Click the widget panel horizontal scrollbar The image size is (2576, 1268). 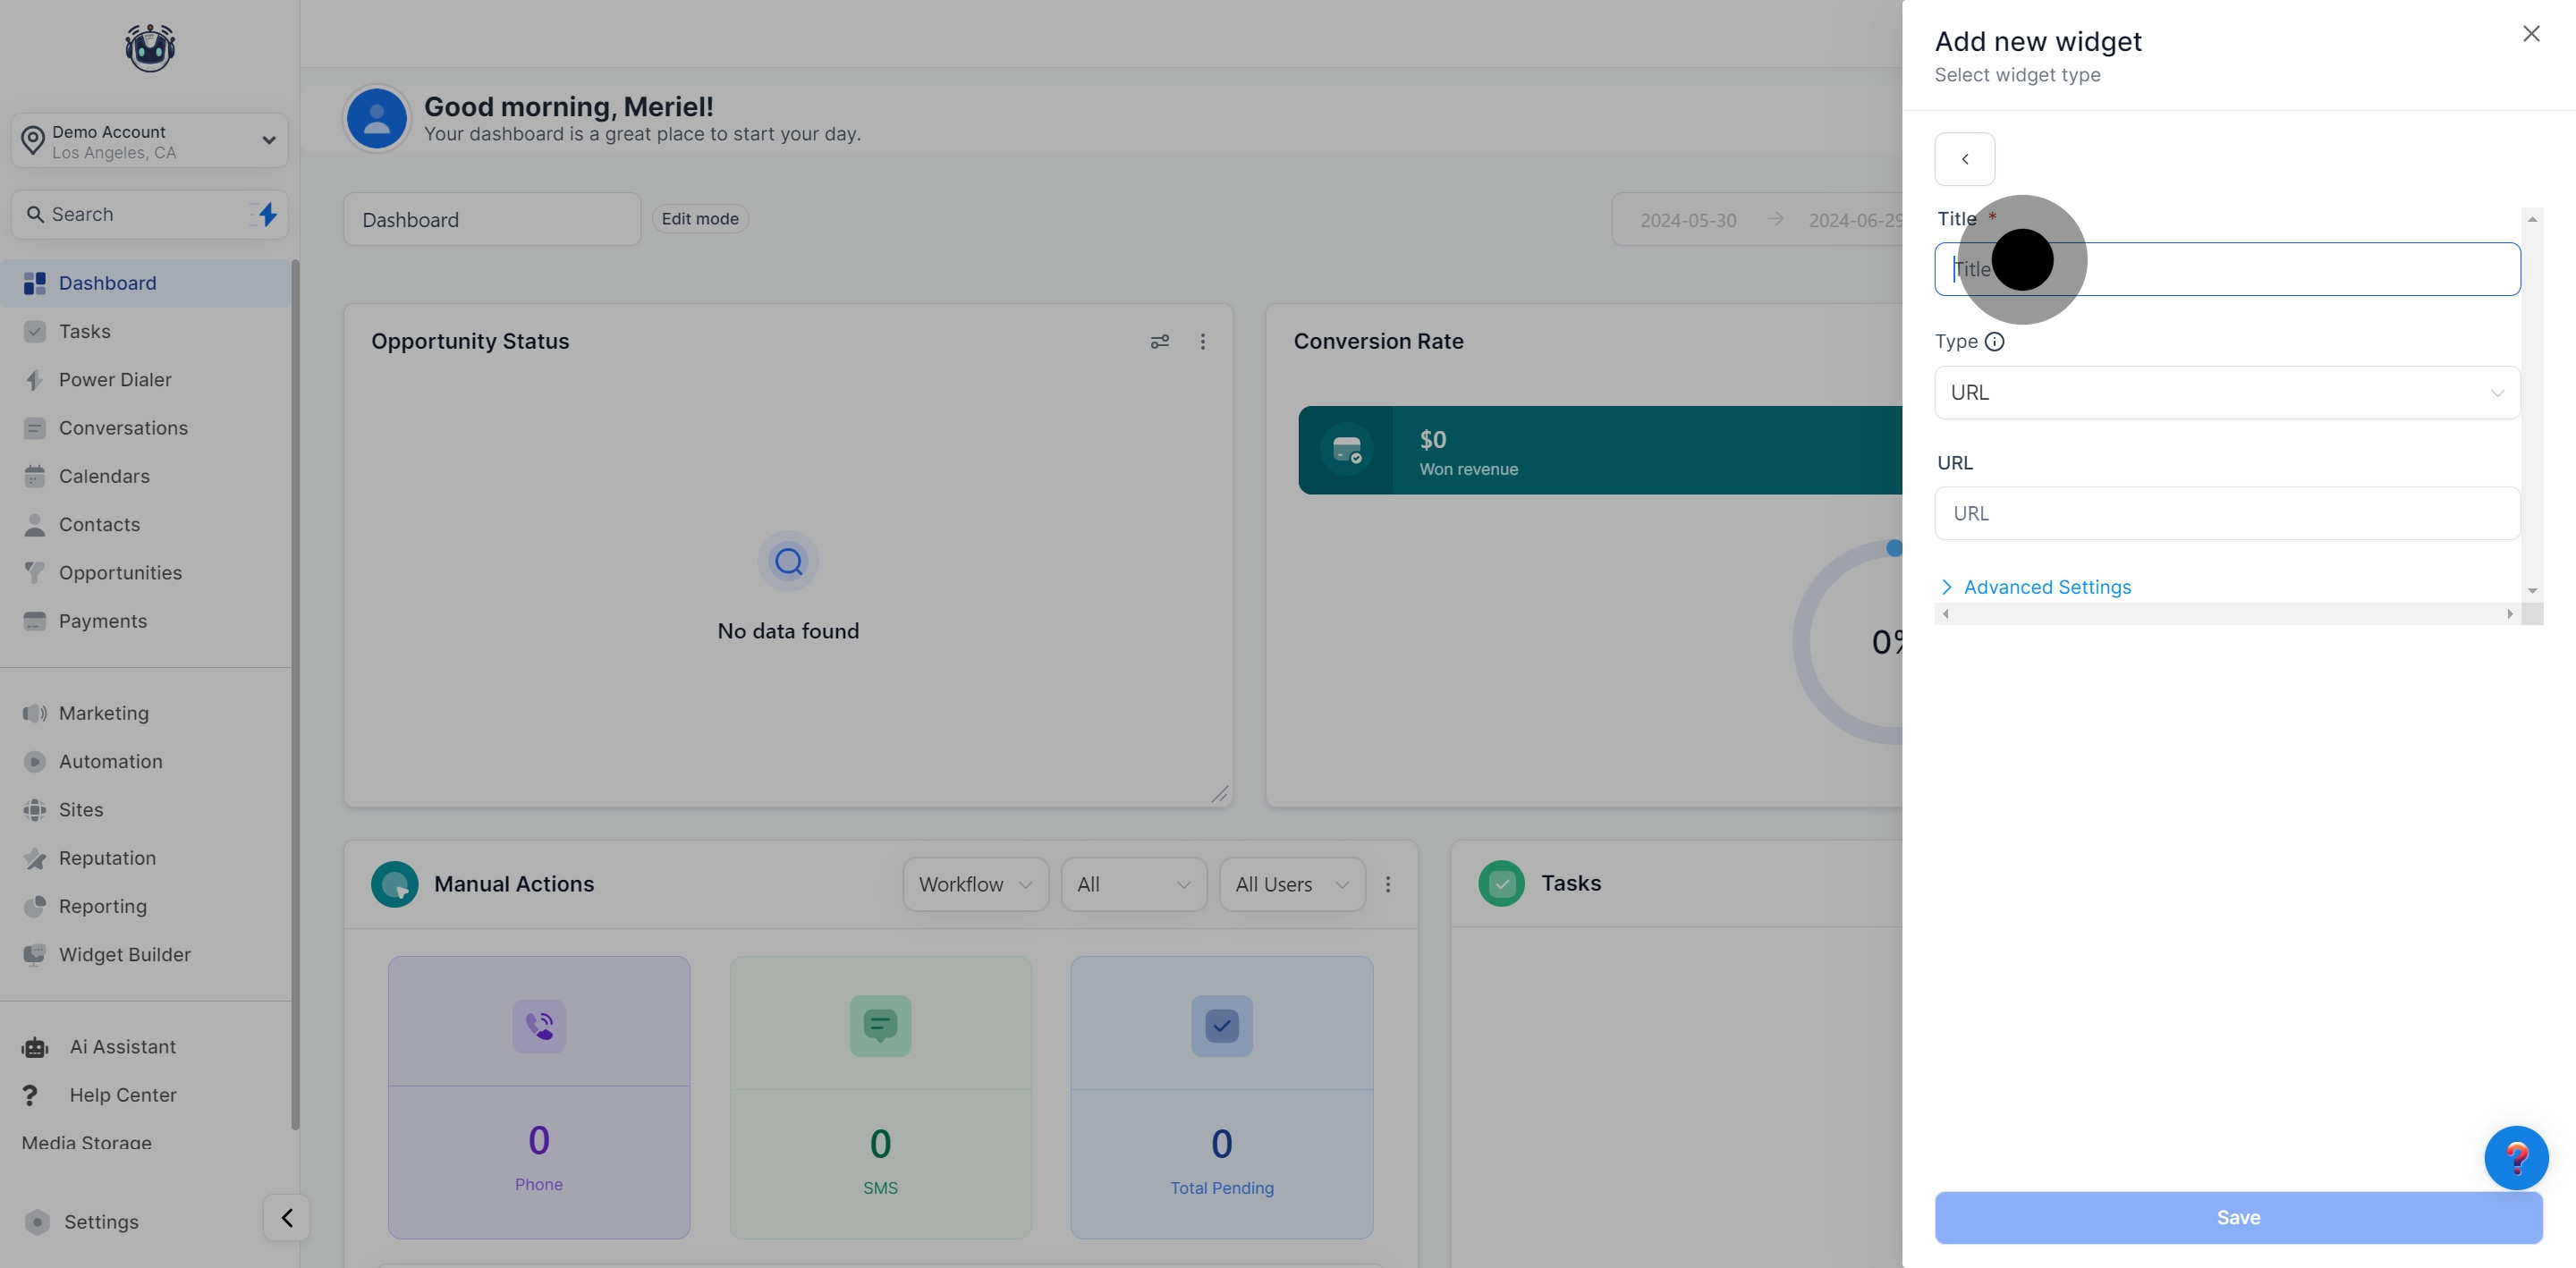pos(2226,614)
